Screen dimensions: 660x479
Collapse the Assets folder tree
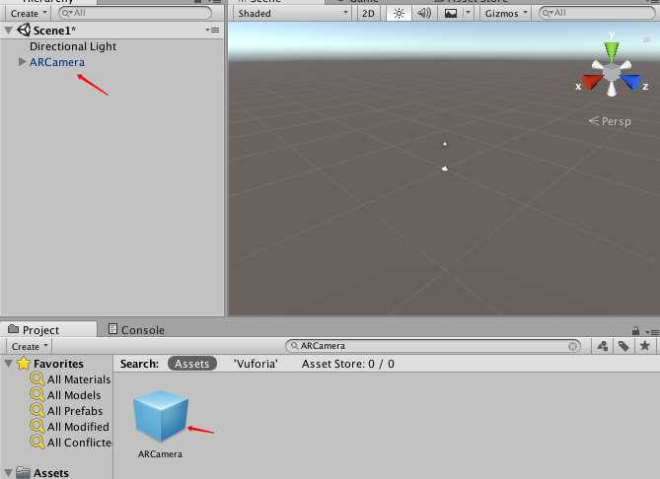pos(9,473)
